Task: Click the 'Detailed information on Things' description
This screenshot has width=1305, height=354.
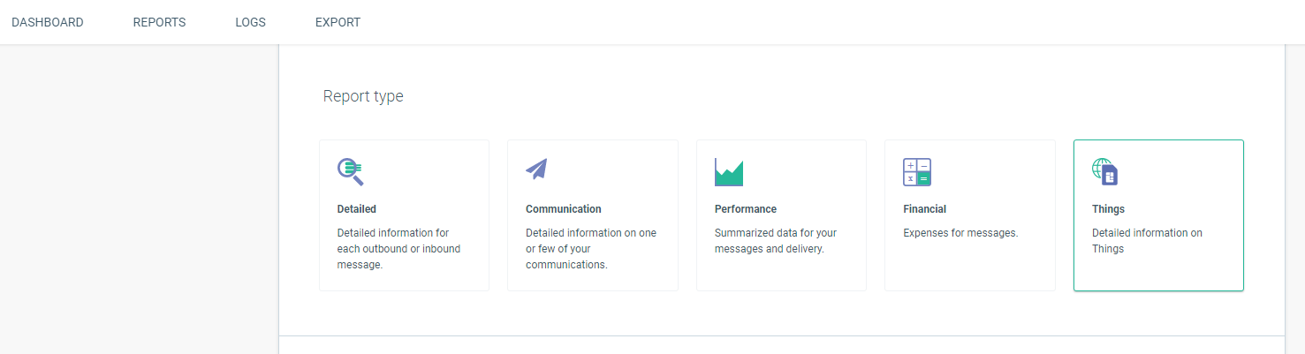Action: tap(1147, 241)
